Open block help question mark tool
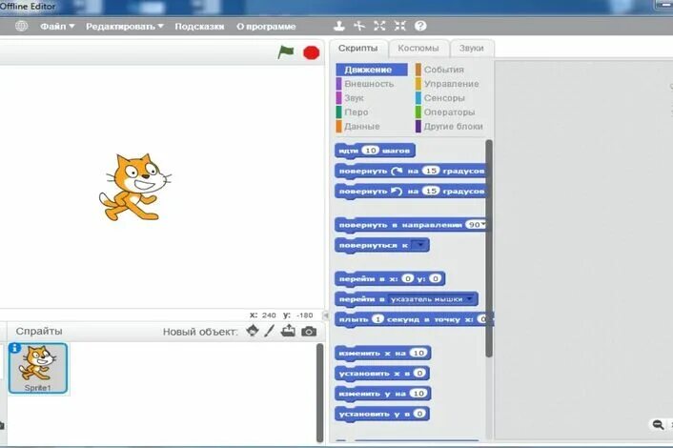 pyautogui.click(x=420, y=26)
